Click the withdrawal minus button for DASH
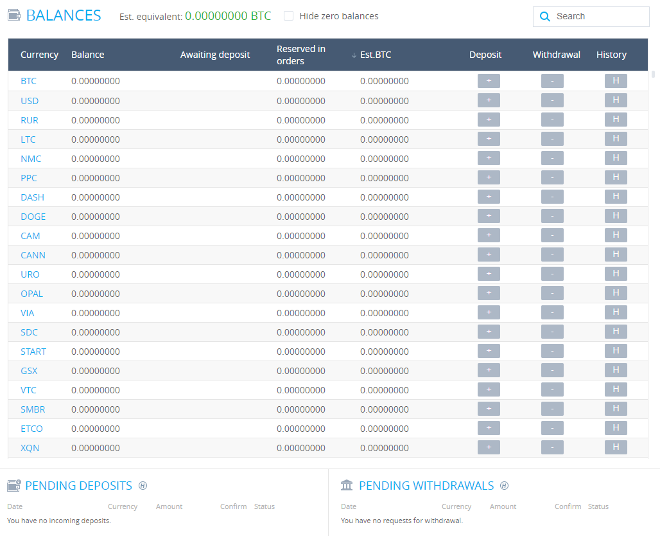This screenshot has height=536, width=660. (x=552, y=197)
